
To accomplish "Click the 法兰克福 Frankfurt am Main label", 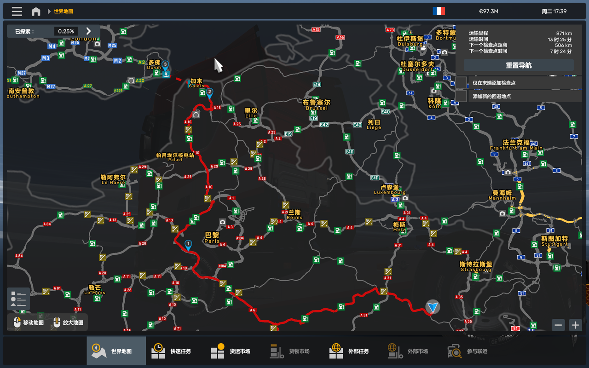I will point(516,145).
